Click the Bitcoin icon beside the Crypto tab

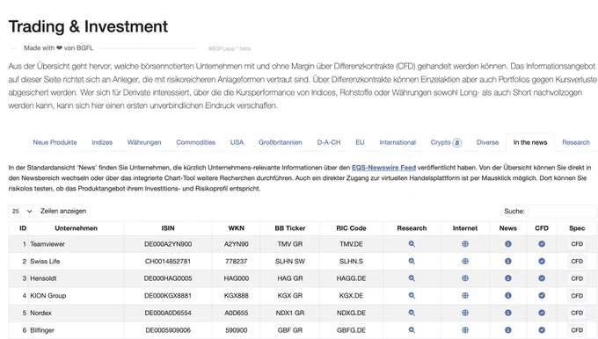tap(457, 142)
